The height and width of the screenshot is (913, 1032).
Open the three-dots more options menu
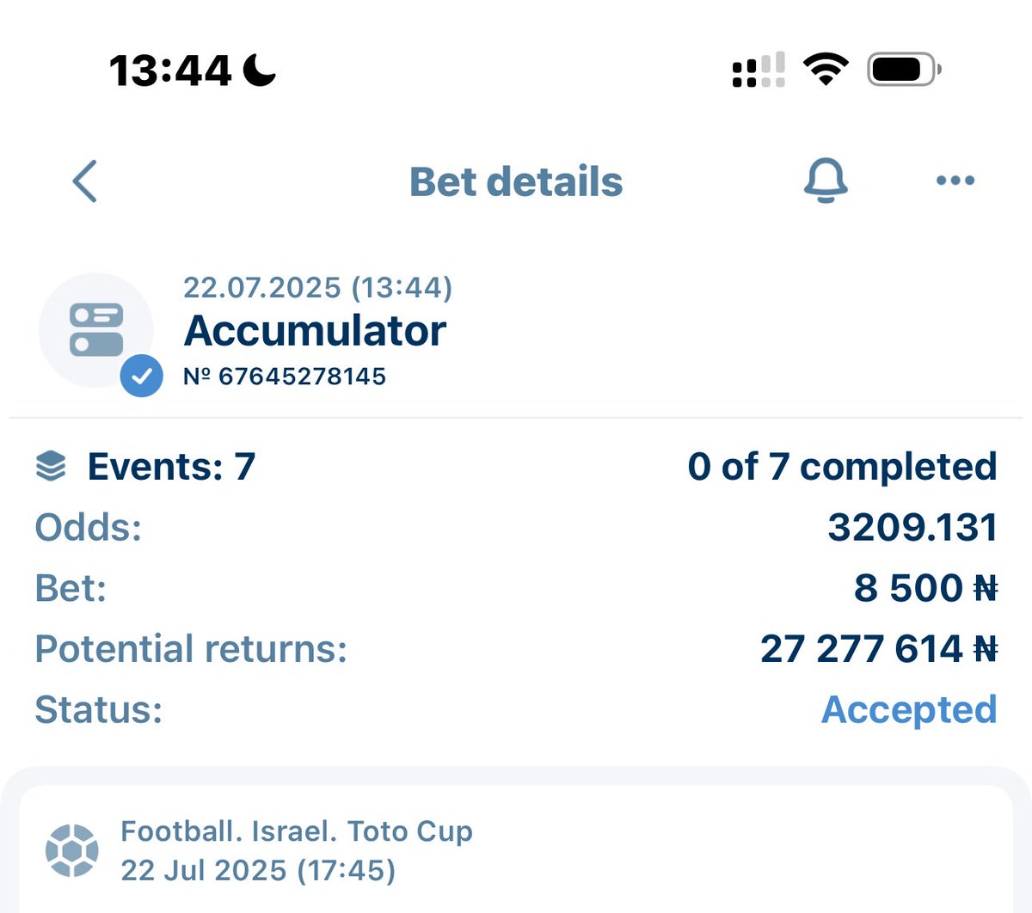click(955, 181)
